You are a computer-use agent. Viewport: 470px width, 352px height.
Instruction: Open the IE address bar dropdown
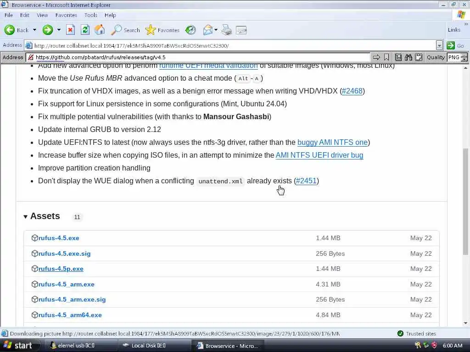[439, 45]
